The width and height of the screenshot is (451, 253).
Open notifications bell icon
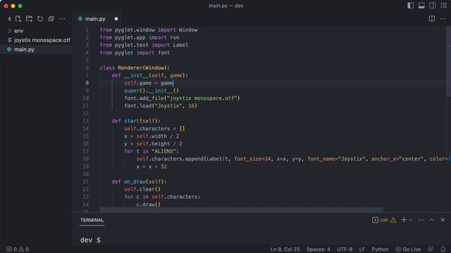pyautogui.click(x=443, y=249)
